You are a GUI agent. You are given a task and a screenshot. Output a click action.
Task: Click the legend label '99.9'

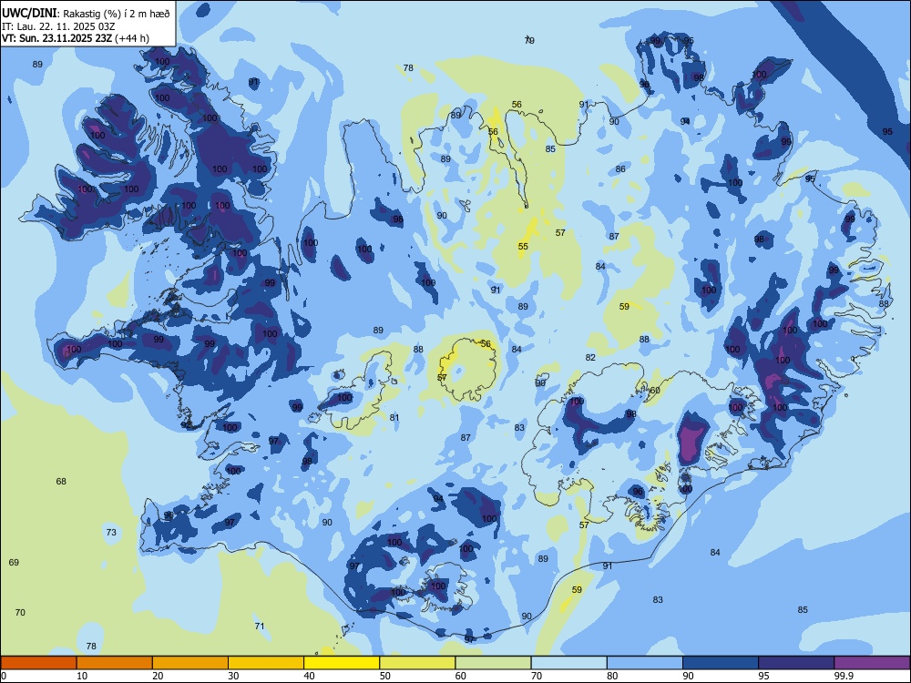[x=843, y=676]
